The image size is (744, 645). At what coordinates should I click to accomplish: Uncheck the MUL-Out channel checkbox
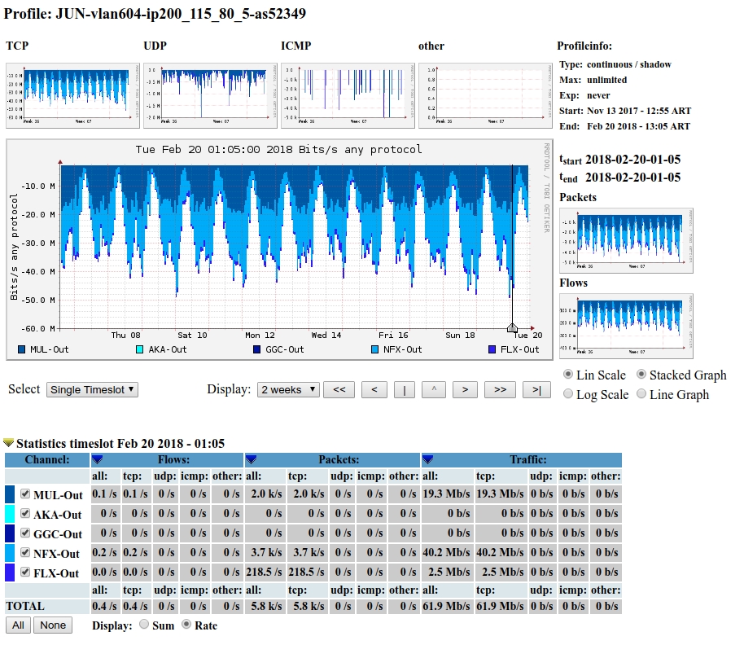pyautogui.click(x=25, y=494)
